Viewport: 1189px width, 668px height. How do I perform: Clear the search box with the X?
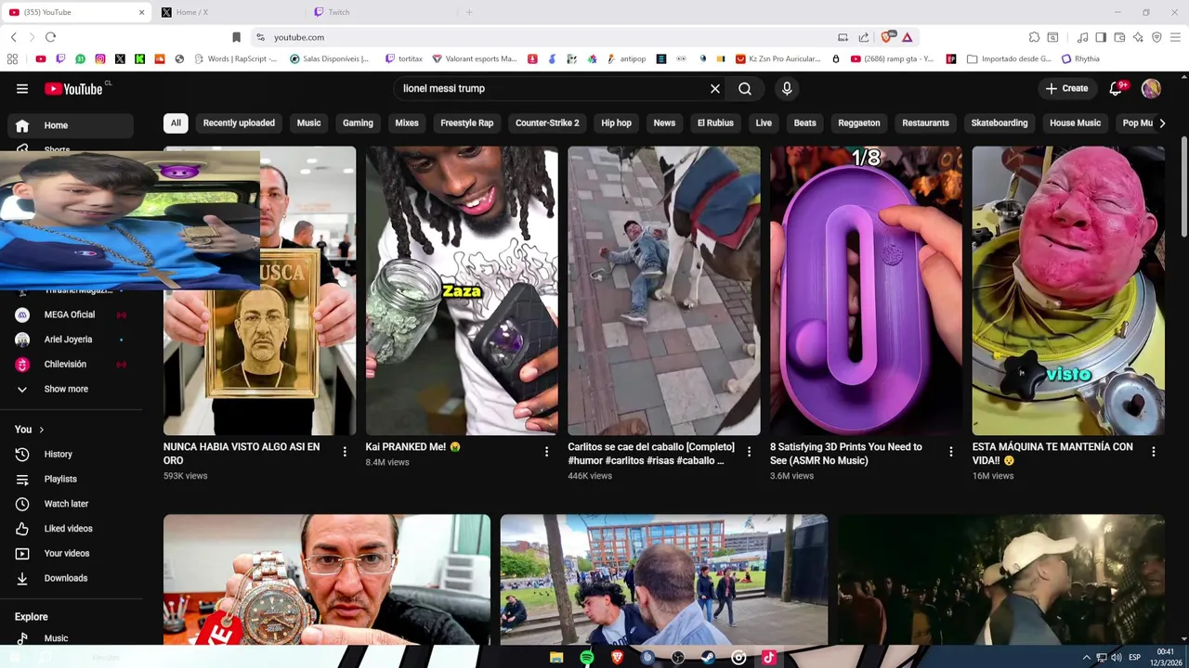coord(715,89)
